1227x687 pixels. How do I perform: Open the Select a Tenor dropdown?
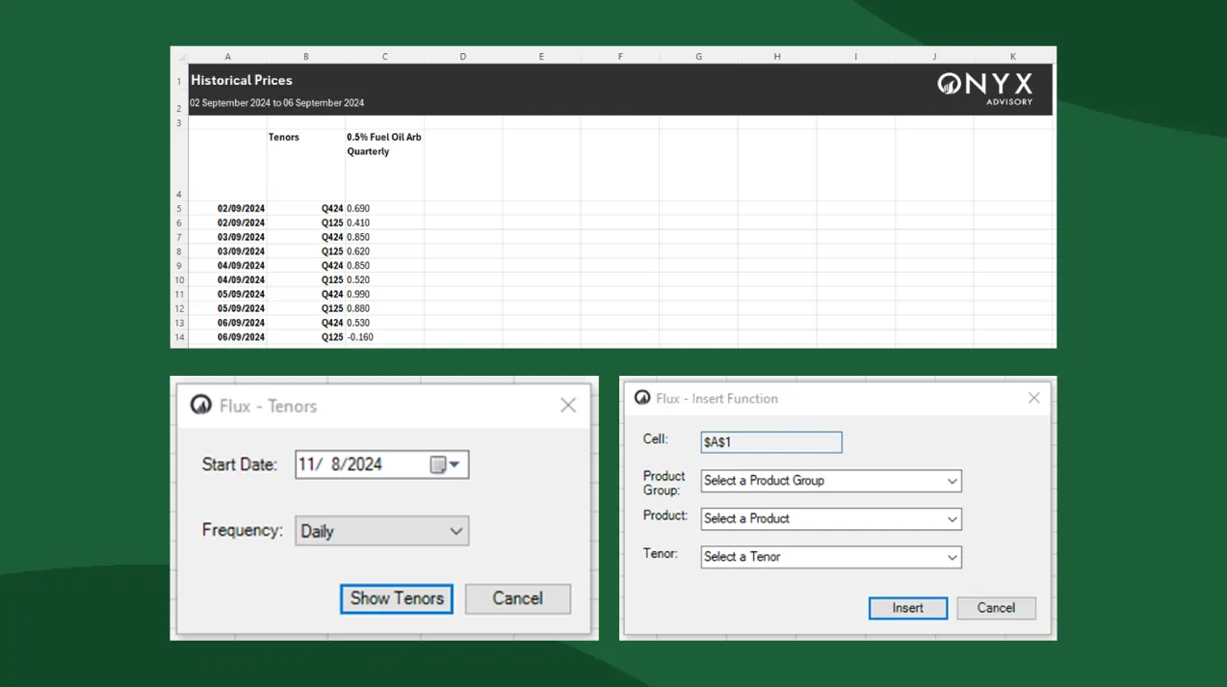952,557
